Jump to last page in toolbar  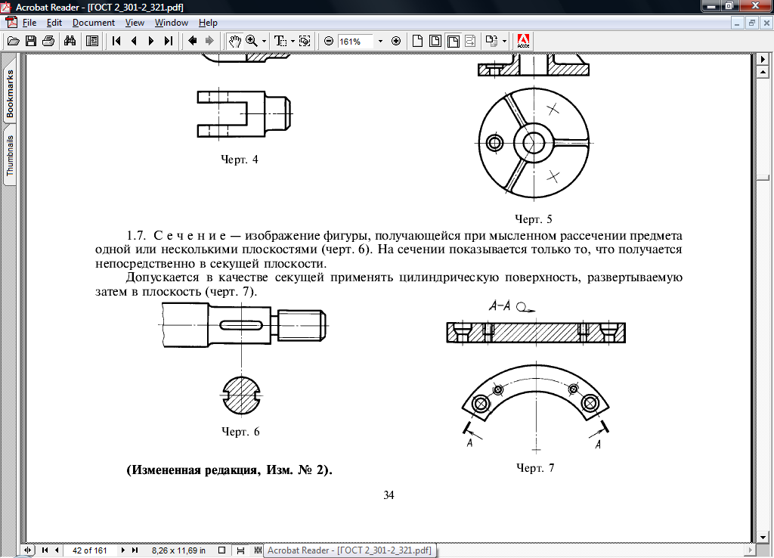pos(169,41)
